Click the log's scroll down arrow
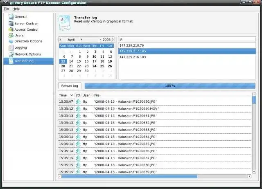This screenshot has width=262, height=189. coord(254,172)
